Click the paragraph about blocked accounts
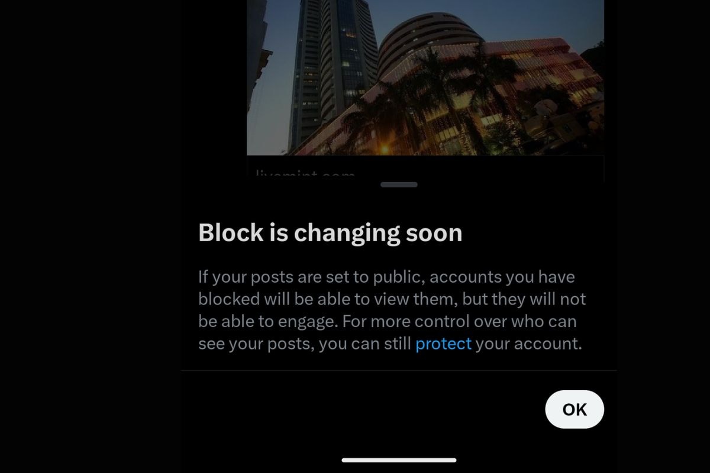 click(x=392, y=310)
